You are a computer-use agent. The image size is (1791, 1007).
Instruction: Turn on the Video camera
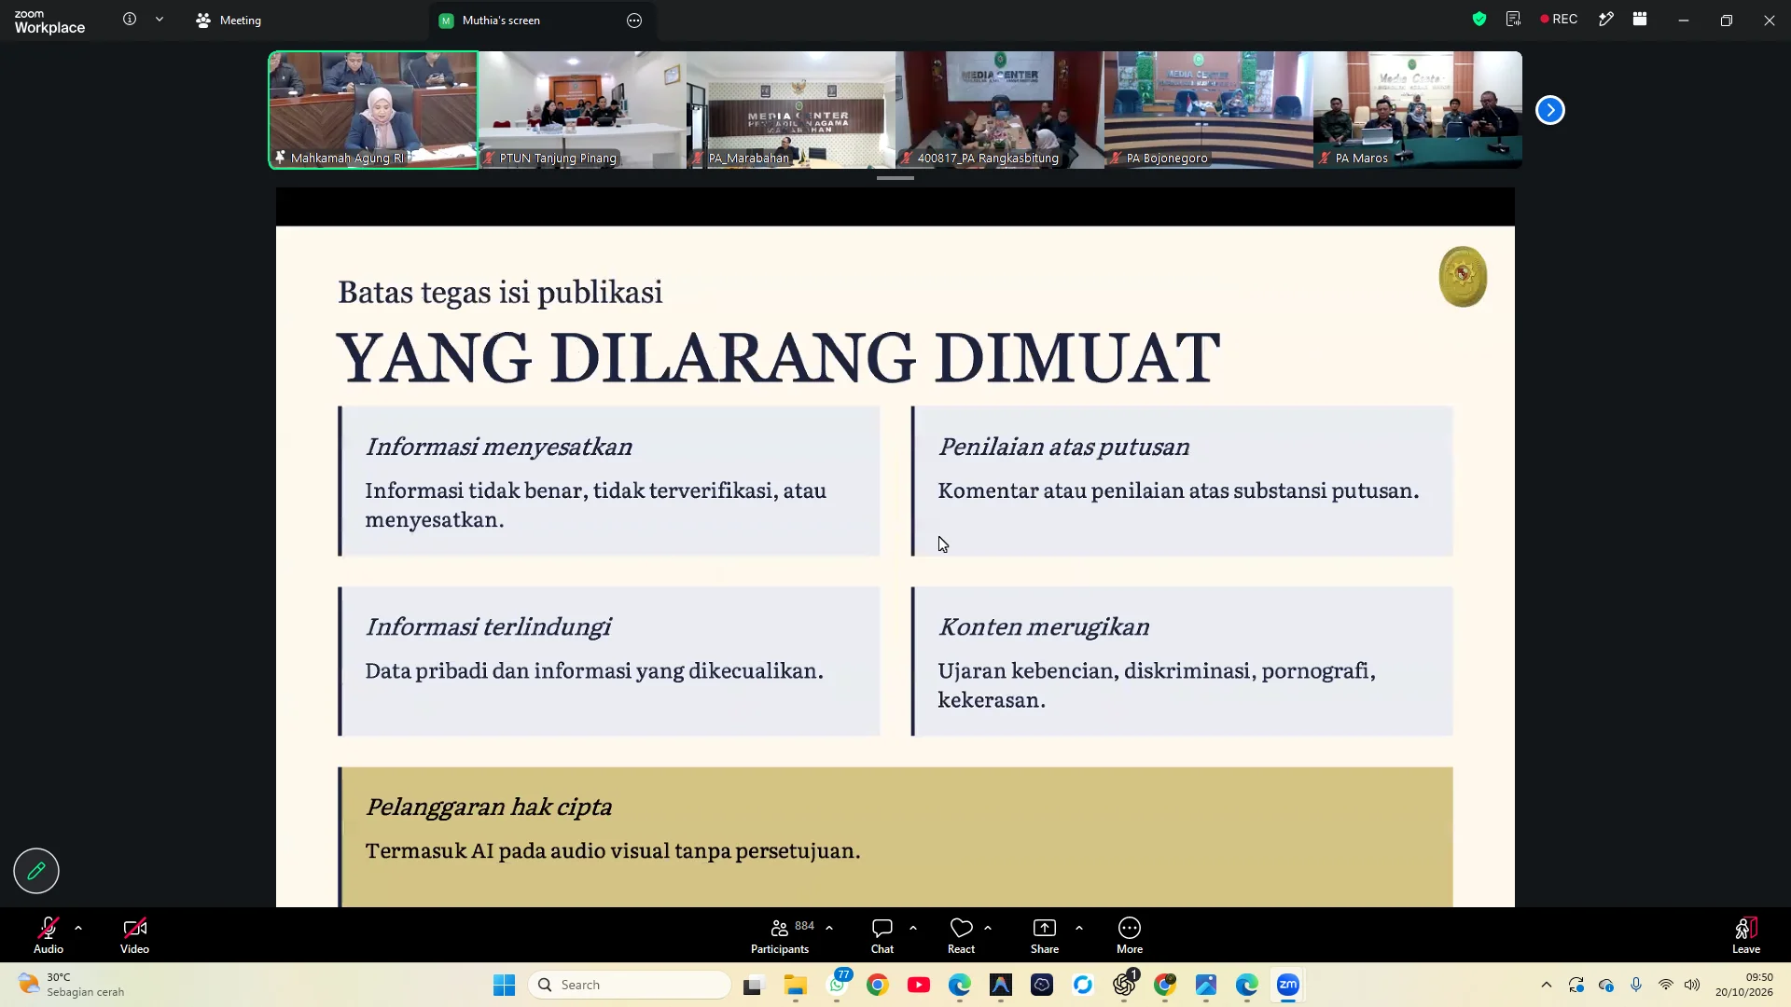(134, 935)
